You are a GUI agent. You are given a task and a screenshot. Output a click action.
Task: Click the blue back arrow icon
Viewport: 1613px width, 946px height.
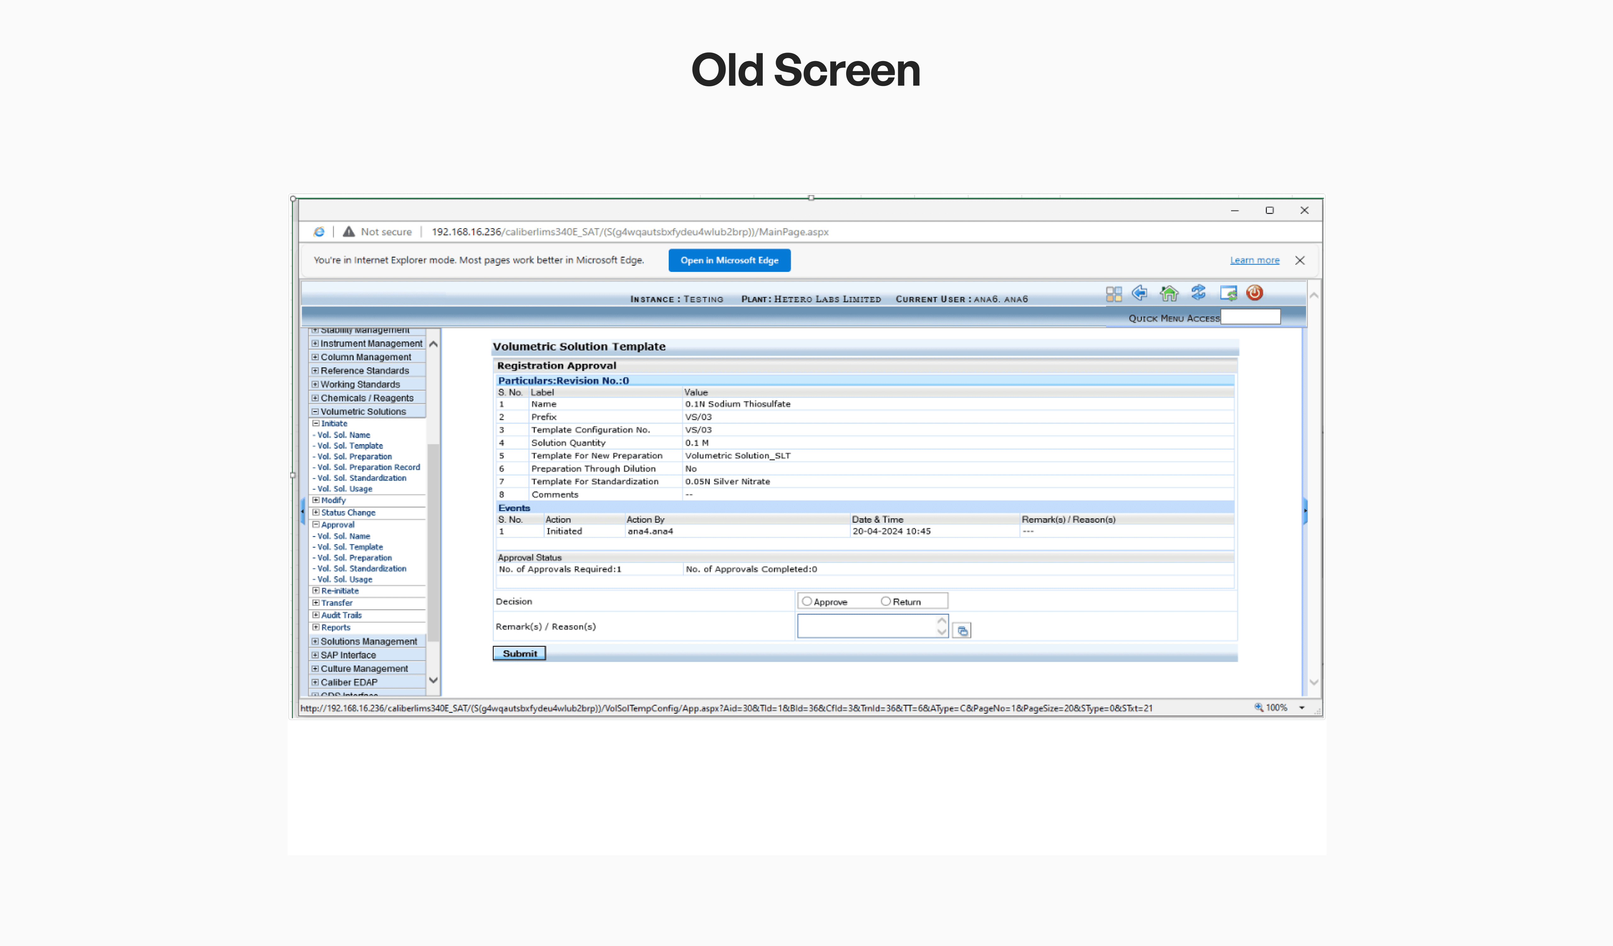[1140, 293]
